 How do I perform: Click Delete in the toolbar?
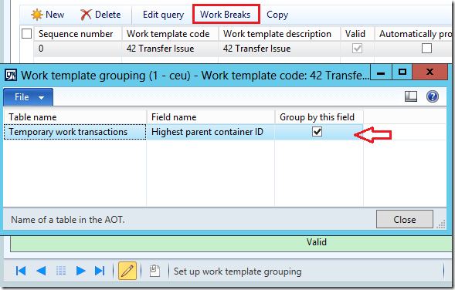click(100, 15)
